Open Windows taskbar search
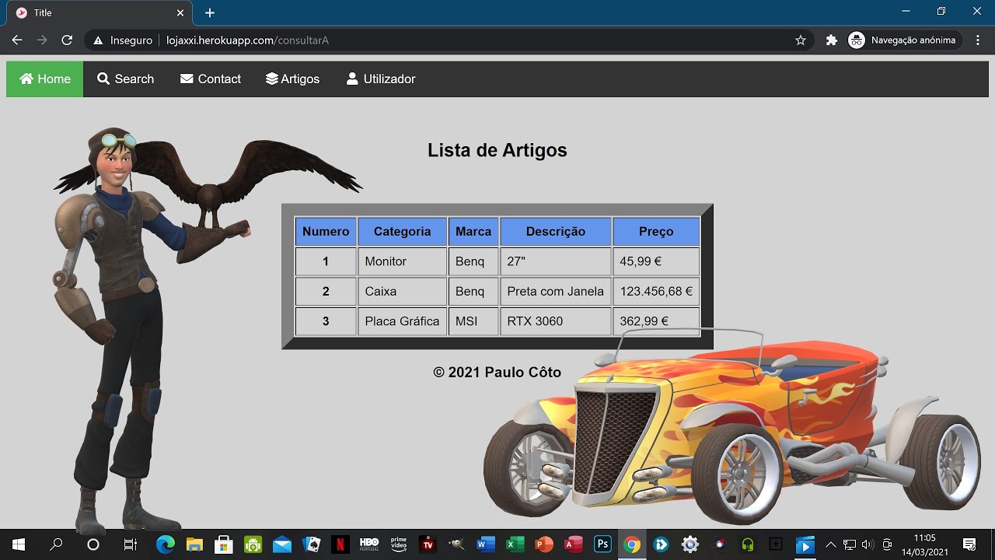This screenshot has height=560, width=995. [56, 544]
